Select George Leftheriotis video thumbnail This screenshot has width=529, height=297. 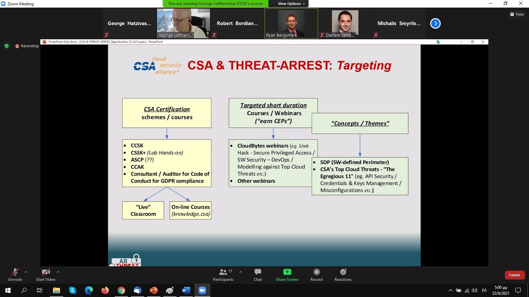click(183, 23)
